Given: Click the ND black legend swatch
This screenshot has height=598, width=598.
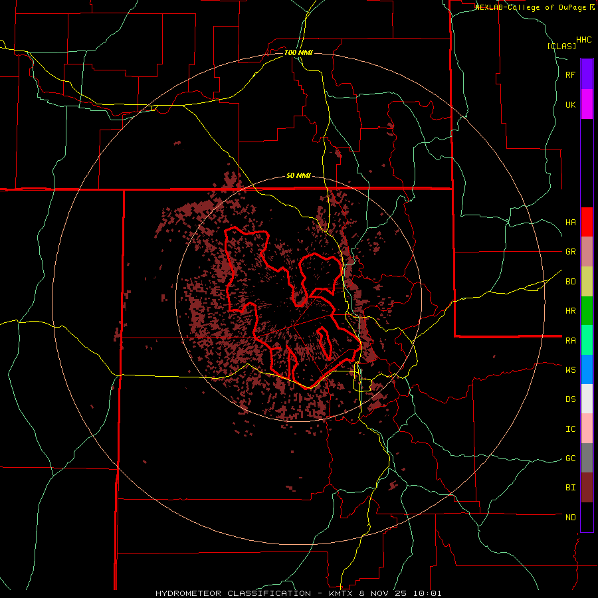Looking at the screenshot, I should point(587,517).
